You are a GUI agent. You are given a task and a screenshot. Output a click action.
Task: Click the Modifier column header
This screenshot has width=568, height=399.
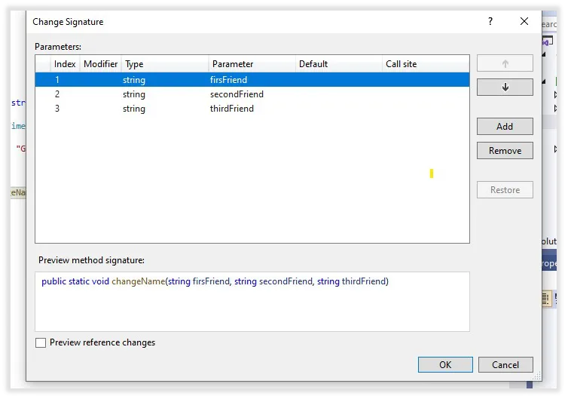tap(100, 64)
